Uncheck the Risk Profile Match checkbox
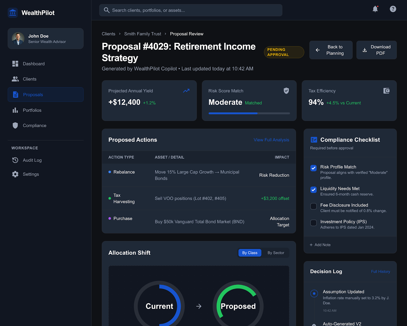 [313, 168]
